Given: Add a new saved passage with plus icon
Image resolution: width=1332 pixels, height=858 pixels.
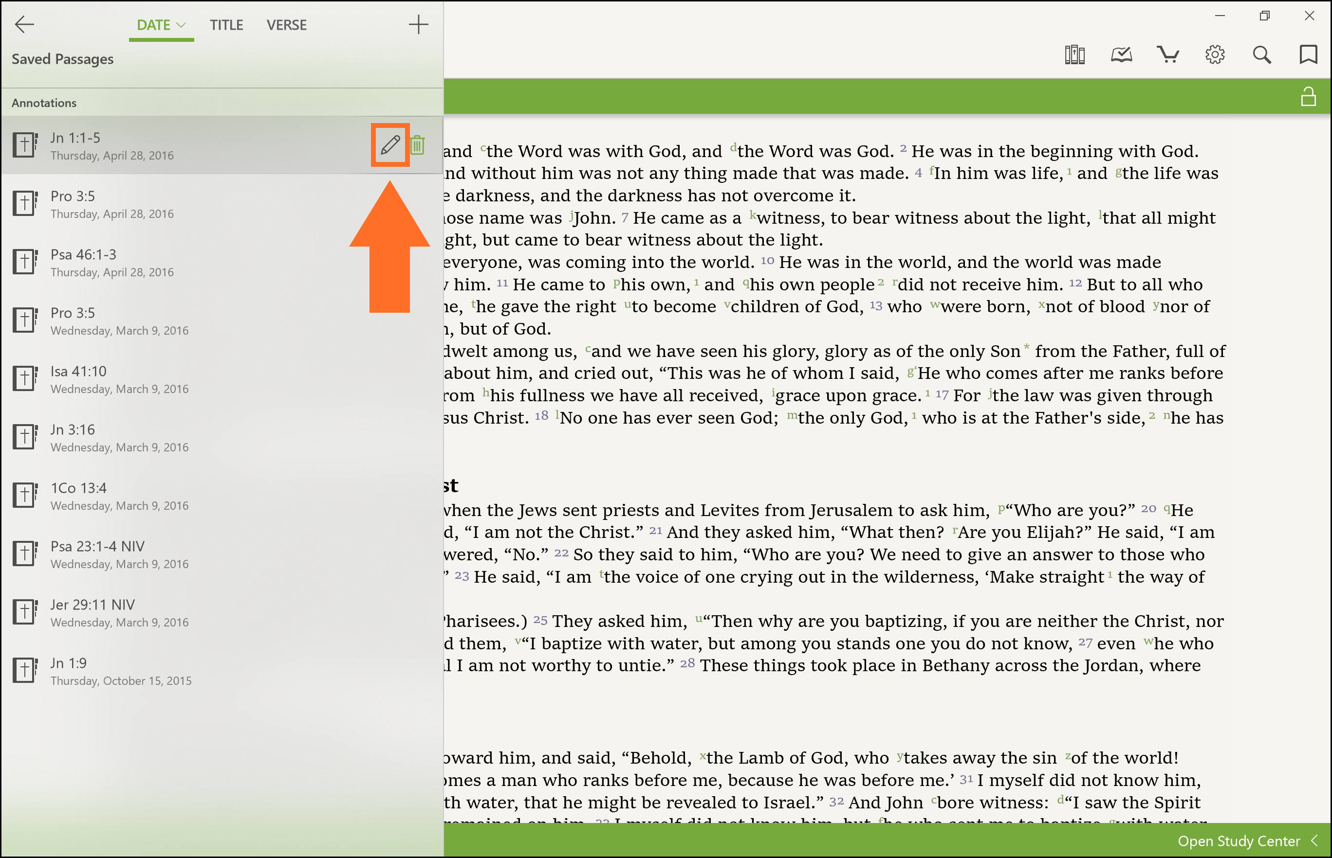Looking at the screenshot, I should [x=418, y=24].
